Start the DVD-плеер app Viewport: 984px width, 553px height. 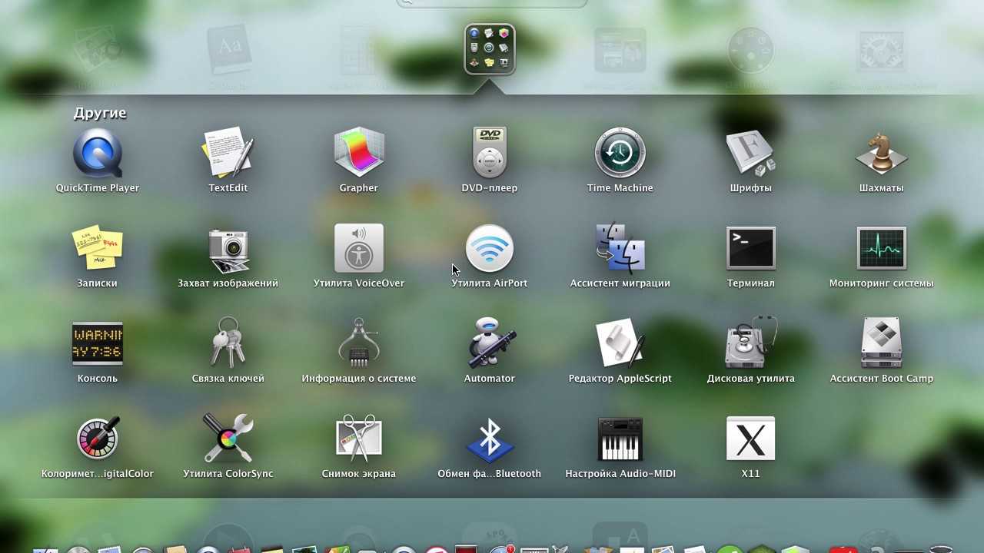tap(490, 153)
